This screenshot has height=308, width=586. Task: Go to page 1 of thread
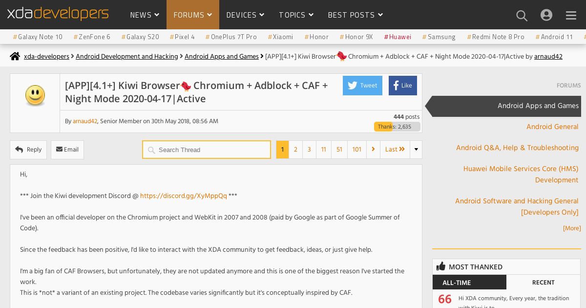(x=282, y=150)
